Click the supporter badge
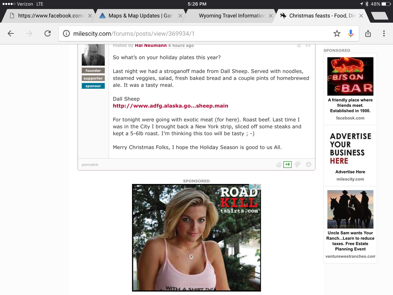 (93, 78)
